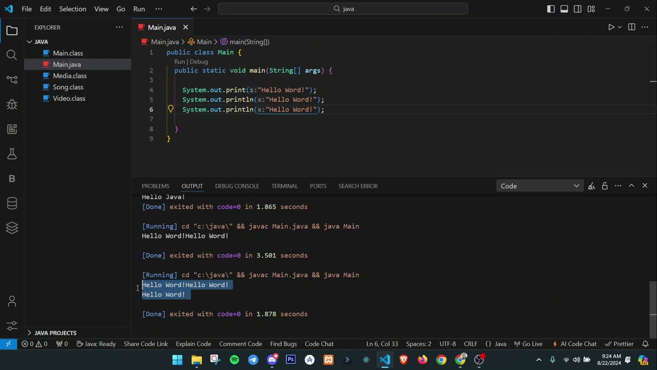Screen dimensions: 657x370
Task: Click the Debug CodeLens link above main
Action: tap(199, 62)
